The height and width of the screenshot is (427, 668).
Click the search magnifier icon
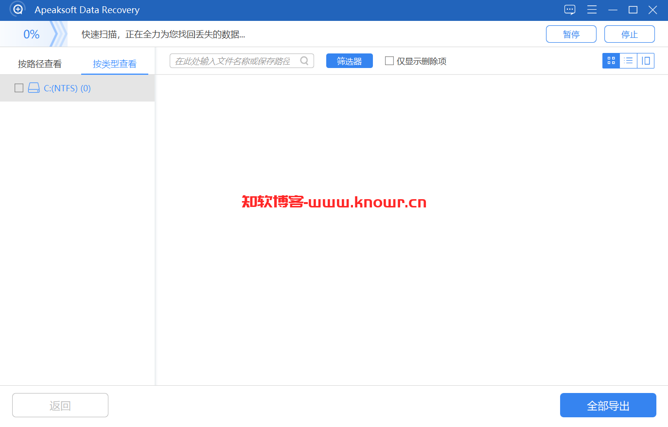click(304, 61)
